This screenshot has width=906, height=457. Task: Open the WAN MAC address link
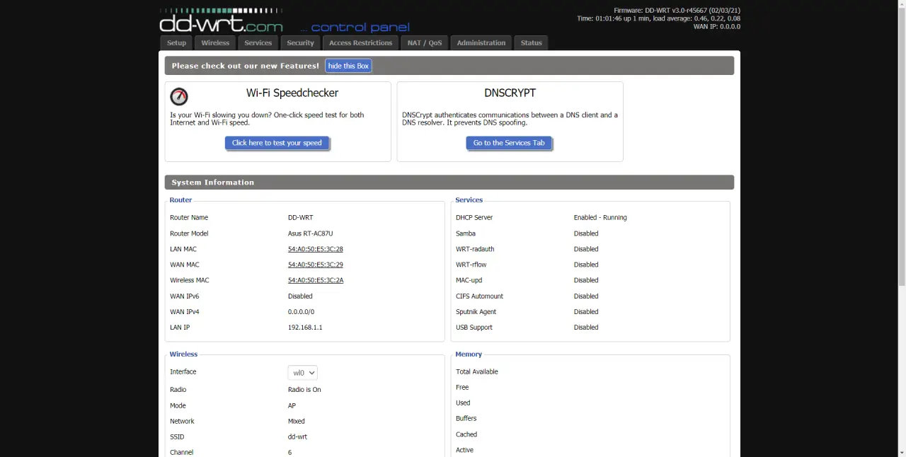tap(315, 265)
